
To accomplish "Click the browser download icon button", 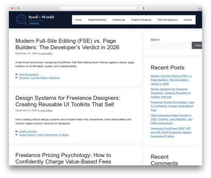I will pyautogui.click(x=143, y=8).
